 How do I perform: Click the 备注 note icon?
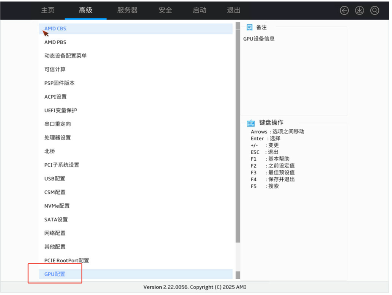tap(249, 27)
